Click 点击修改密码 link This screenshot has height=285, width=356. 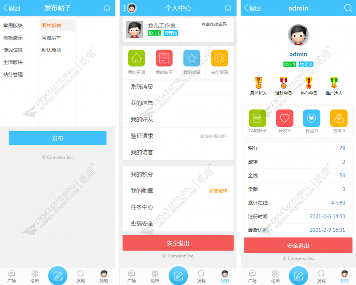[214, 24]
